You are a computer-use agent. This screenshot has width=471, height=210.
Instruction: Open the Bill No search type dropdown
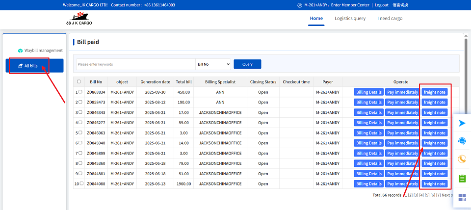pyautogui.click(x=213, y=64)
